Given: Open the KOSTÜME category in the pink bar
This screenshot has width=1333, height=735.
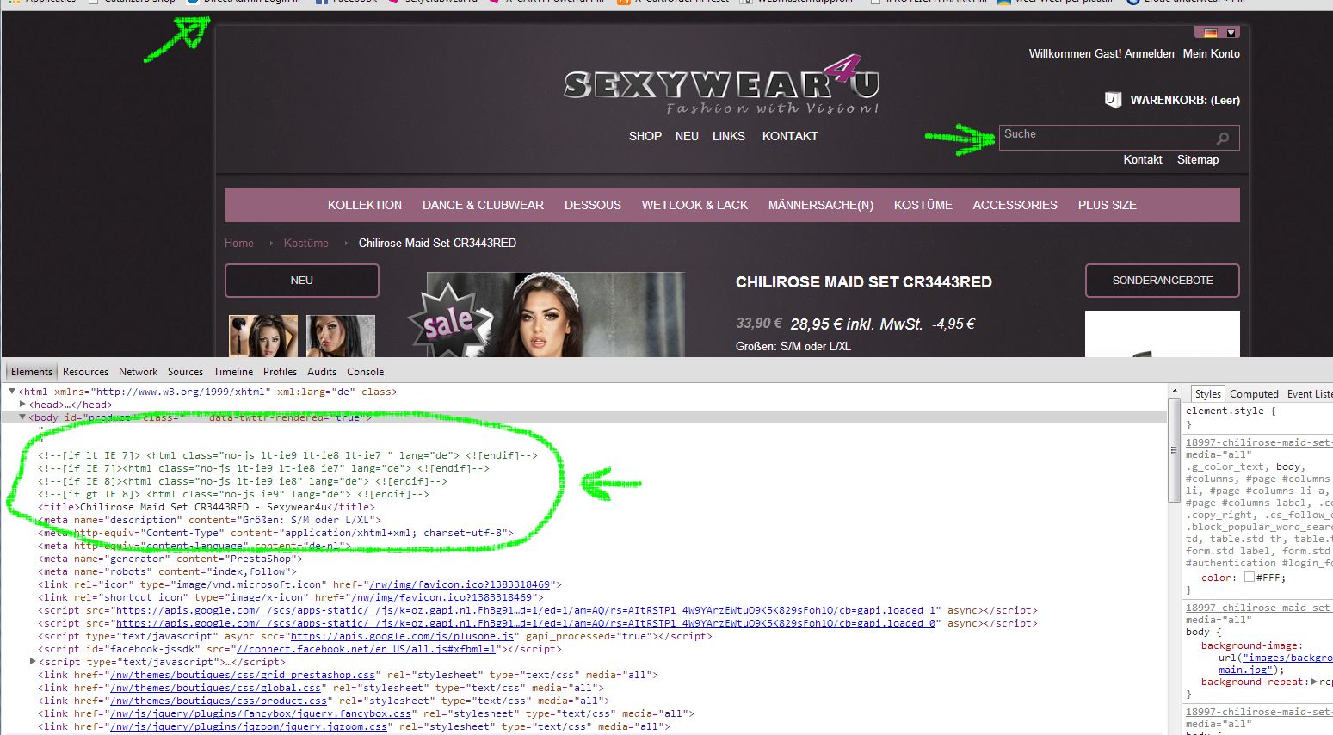Looking at the screenshot, I should (x=923, y=205).
